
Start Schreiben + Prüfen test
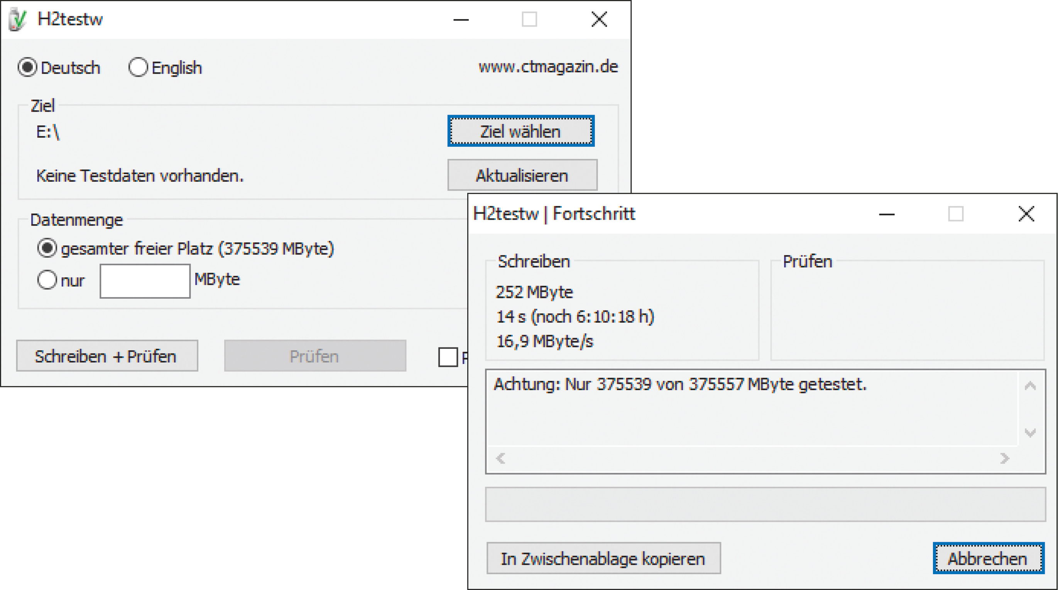pyautogui.click(x=107, y=356)
